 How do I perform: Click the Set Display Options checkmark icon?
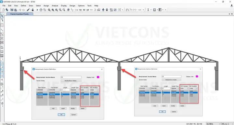tap(115, 10)
